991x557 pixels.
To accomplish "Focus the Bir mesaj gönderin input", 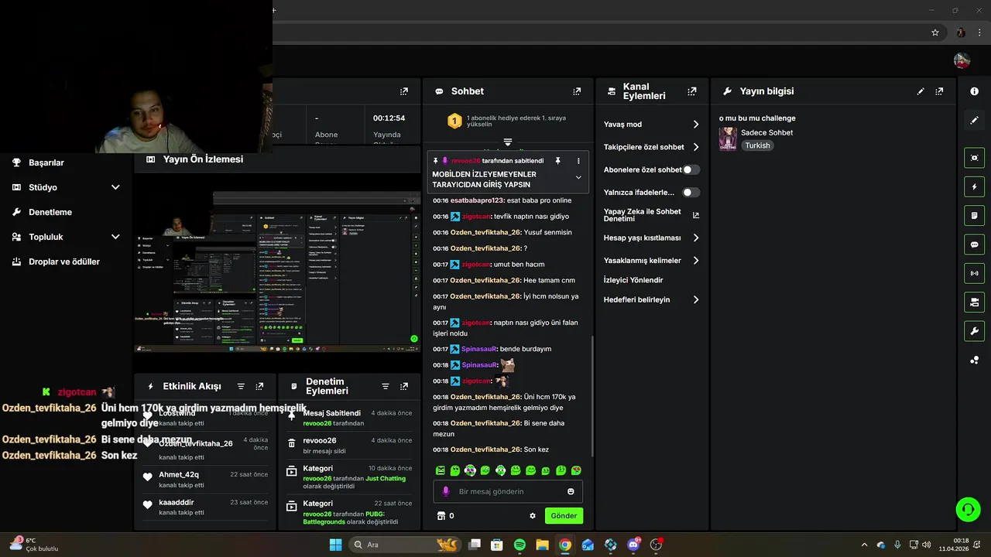I will coord(508,491).
